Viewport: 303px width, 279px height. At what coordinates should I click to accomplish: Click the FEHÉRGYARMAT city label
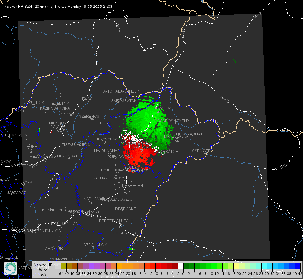pos(187,134)
